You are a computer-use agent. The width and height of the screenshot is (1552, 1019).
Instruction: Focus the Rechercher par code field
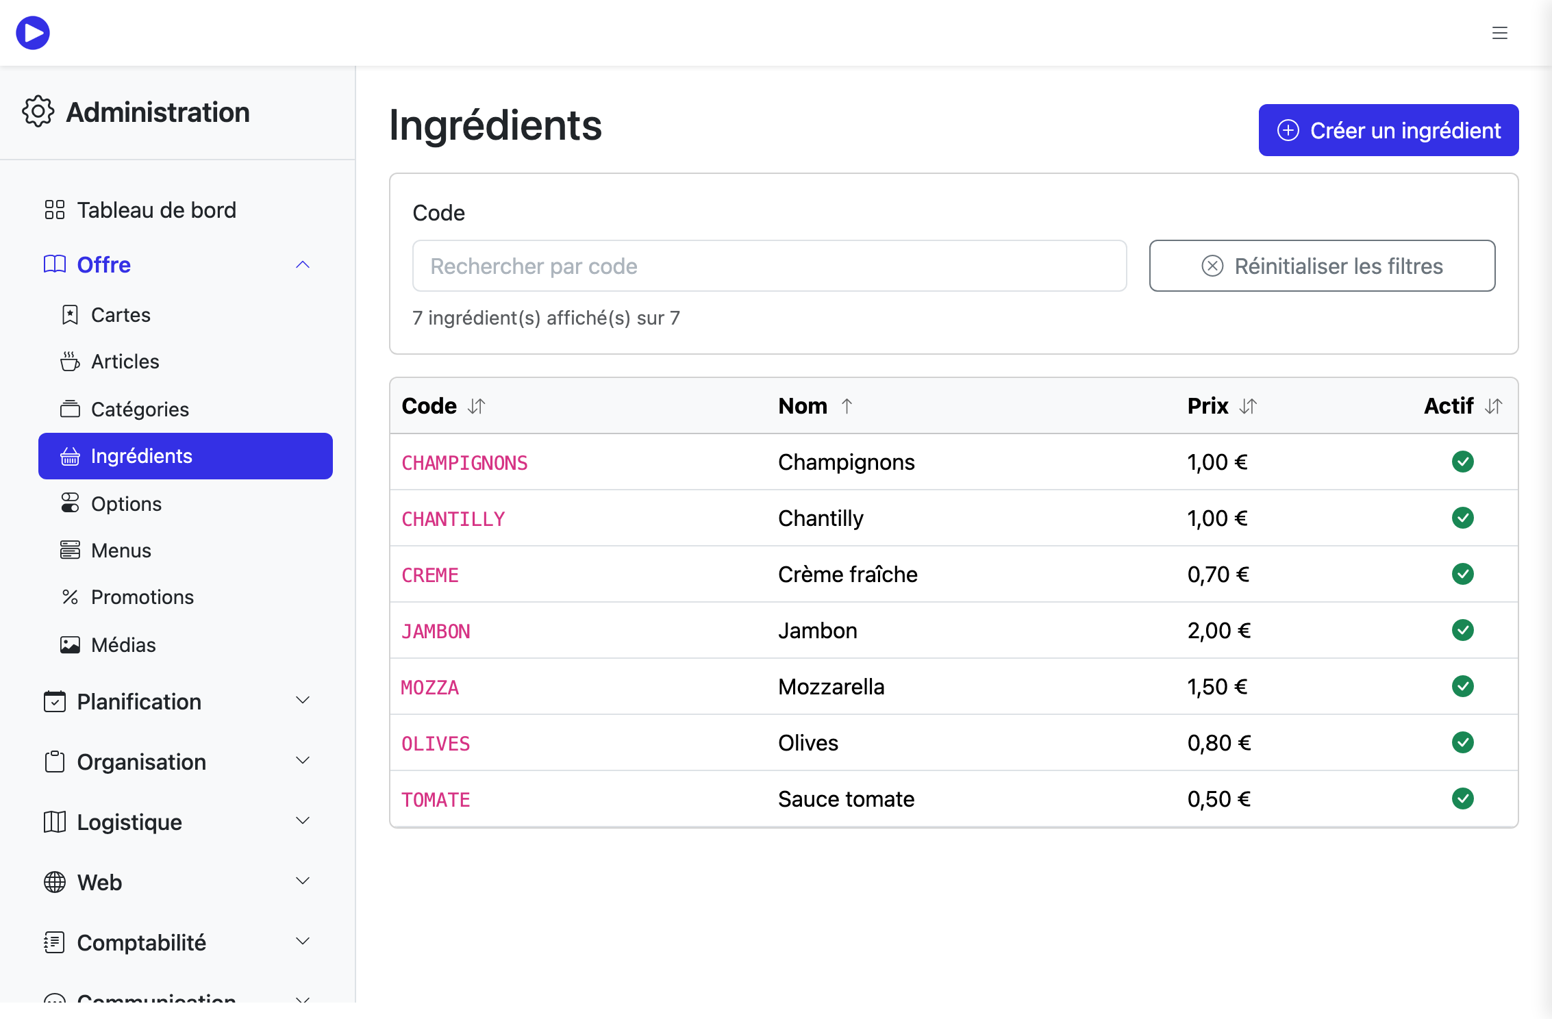click(769, 266)
